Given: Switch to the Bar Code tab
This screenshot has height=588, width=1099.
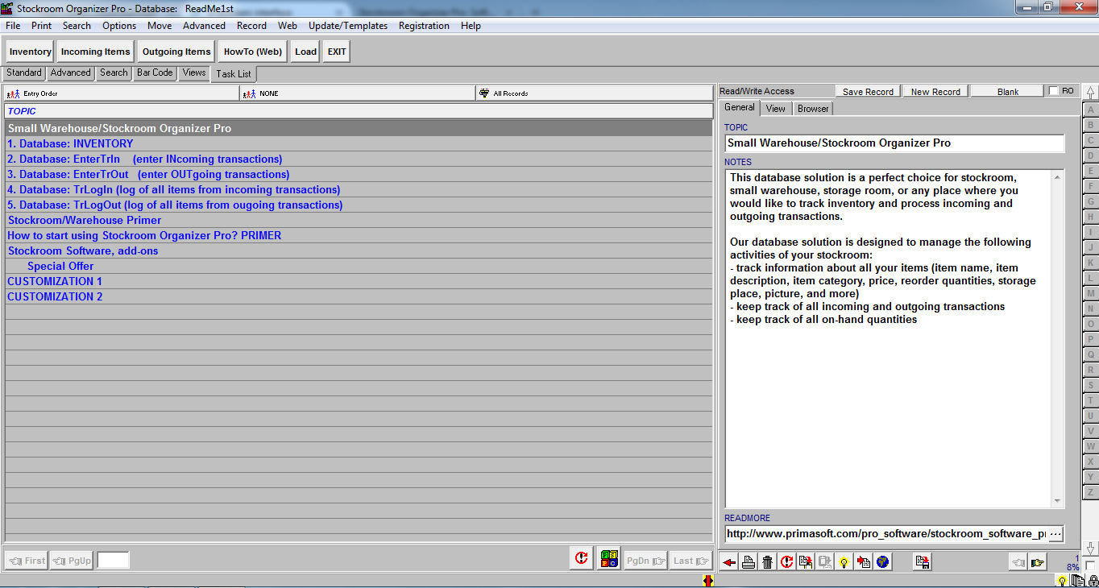Looking at the screenshot, I should pyautogui.click(x=155, y=72).
